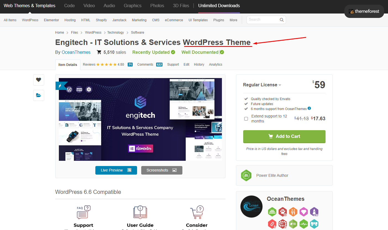Click the User Guide book icon

tap(140, 213)
